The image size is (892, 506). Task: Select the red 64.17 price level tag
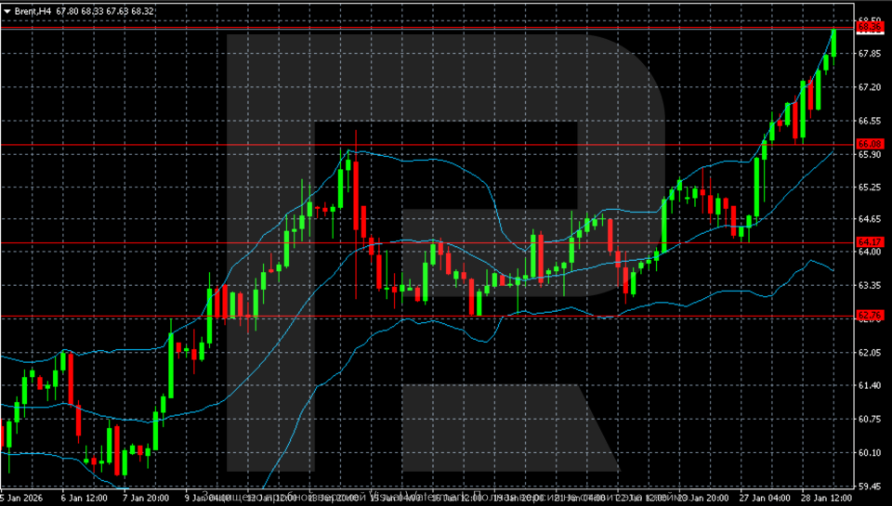coord(870,242)
